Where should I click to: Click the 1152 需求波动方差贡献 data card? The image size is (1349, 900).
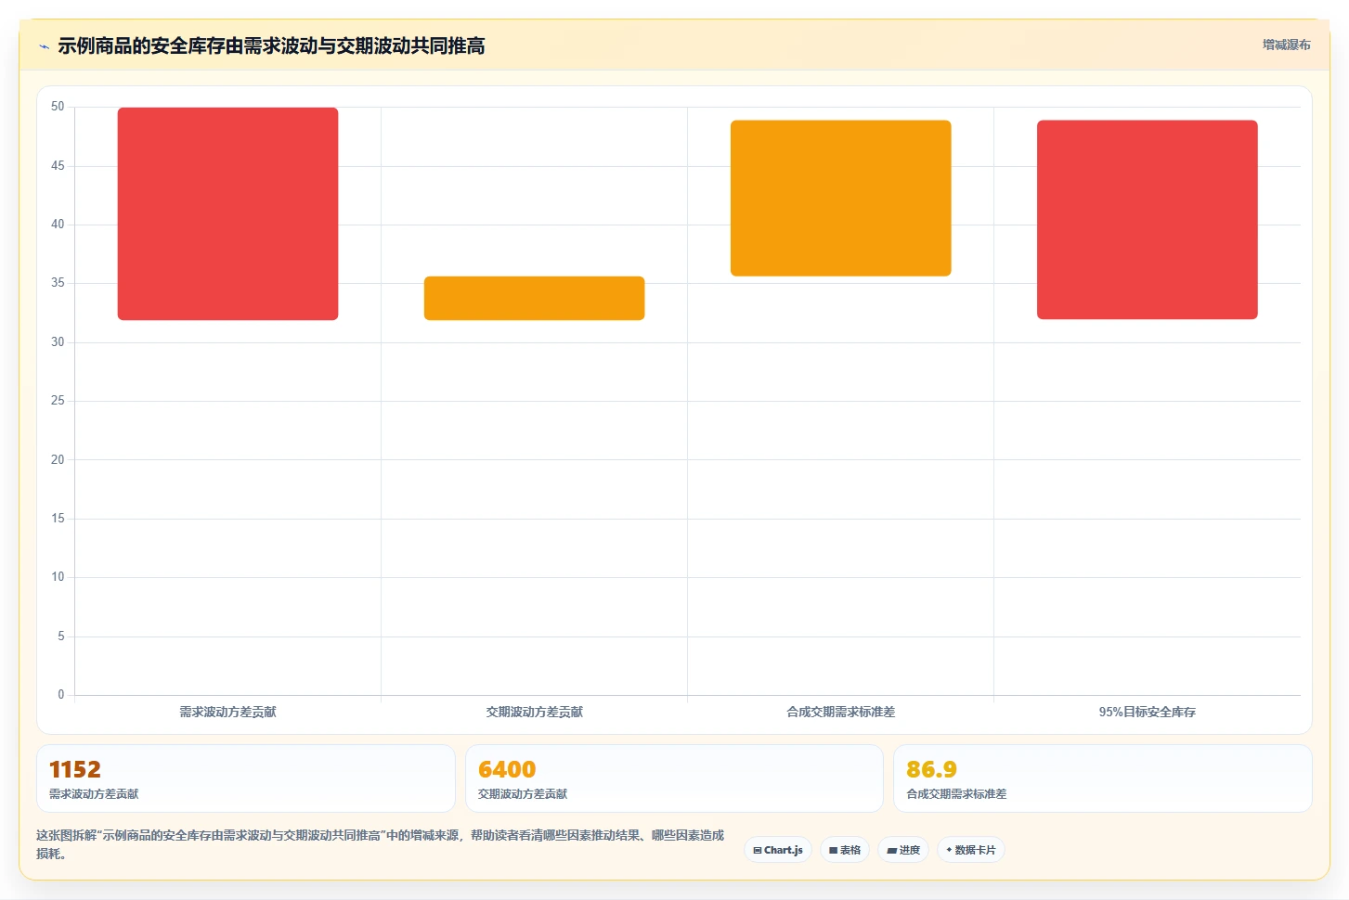pos(246,778)
